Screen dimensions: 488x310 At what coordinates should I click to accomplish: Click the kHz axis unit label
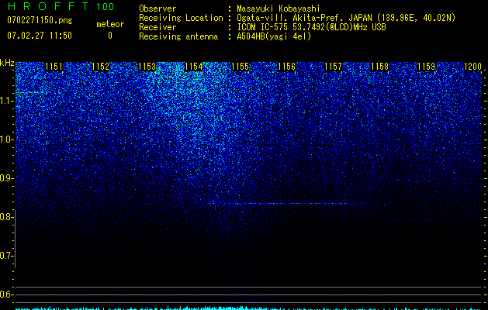(7, 63)
